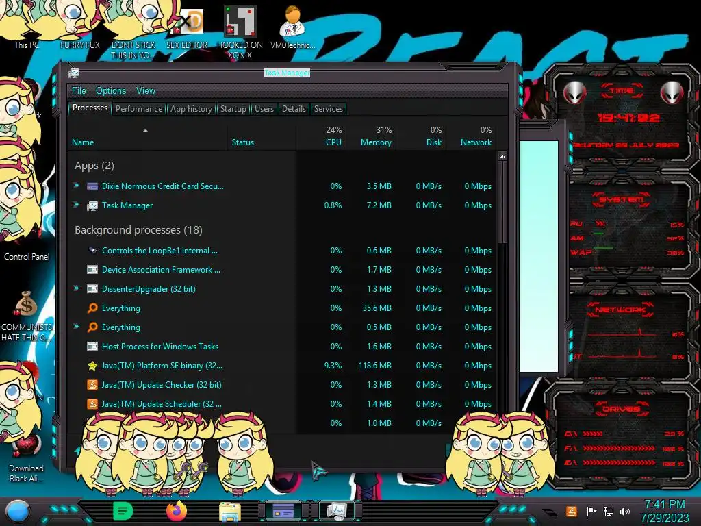The height and width of the screenshot is (526, 701).
Task: Open the View menu
Action: 146,91
